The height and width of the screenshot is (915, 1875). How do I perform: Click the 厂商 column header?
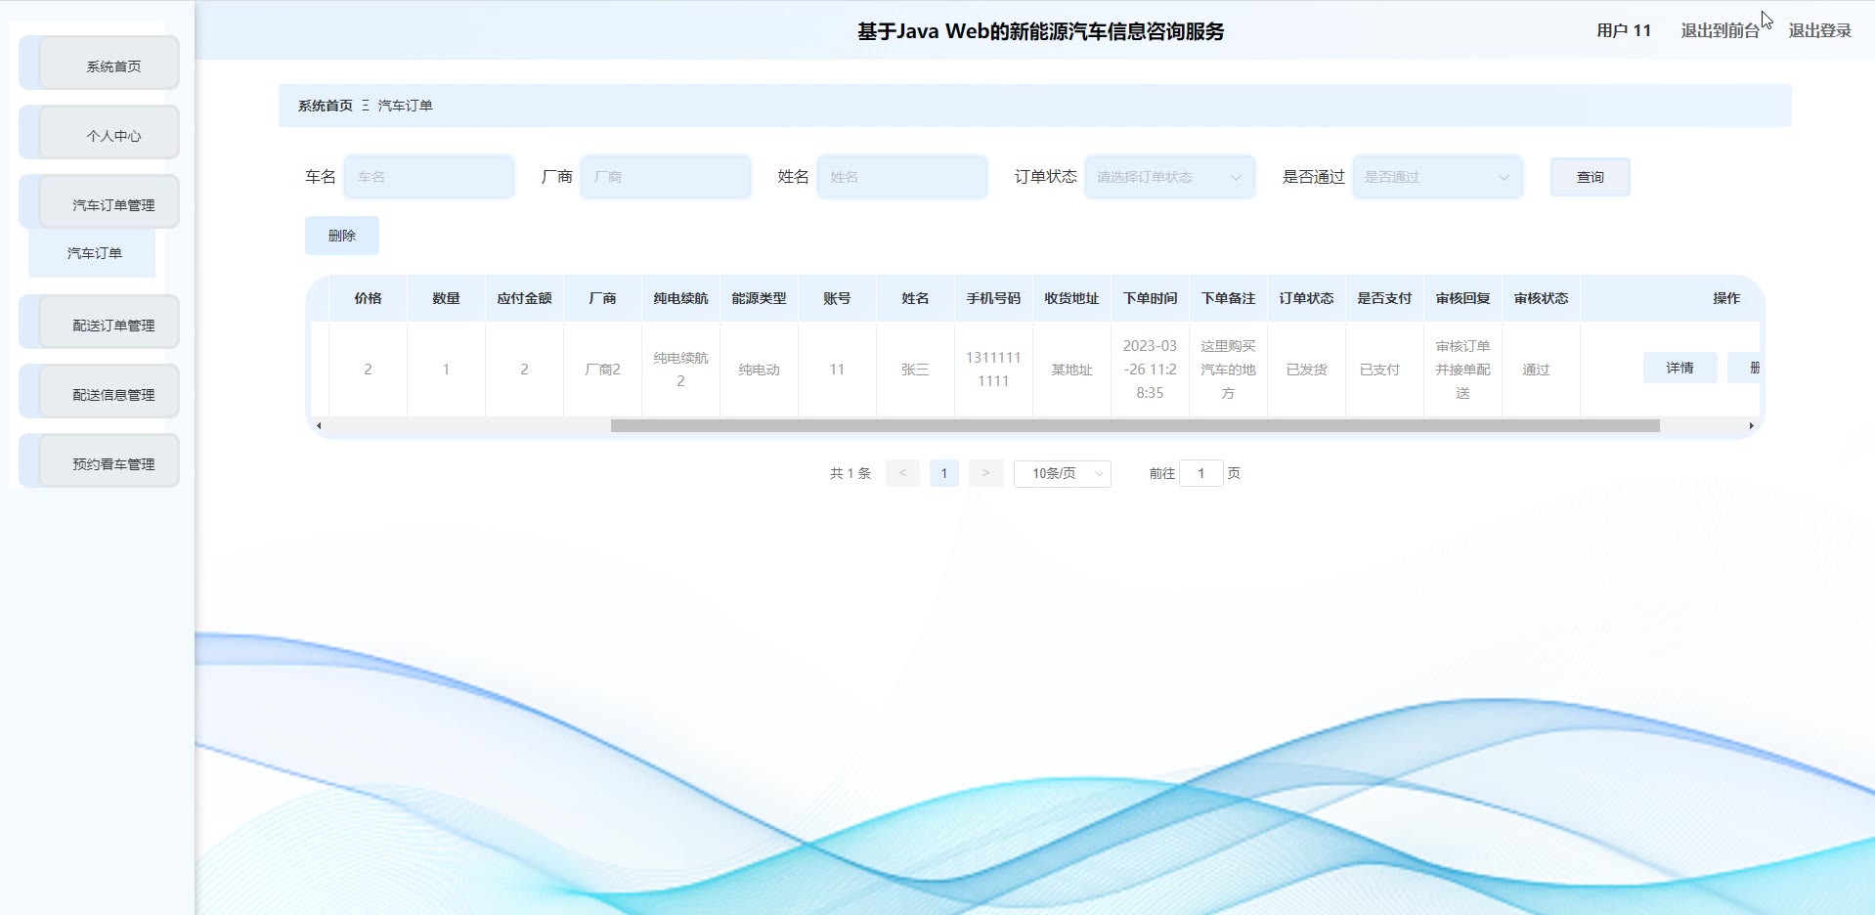coord(602,298)
